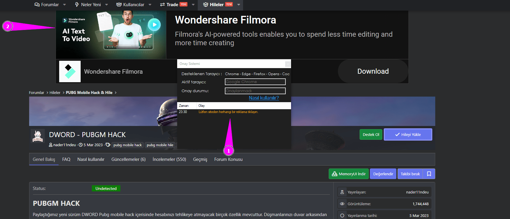Open the İncelemeler (550) tab
The width and height of the screenshot is (510, 219).
(x=169, y=159)
